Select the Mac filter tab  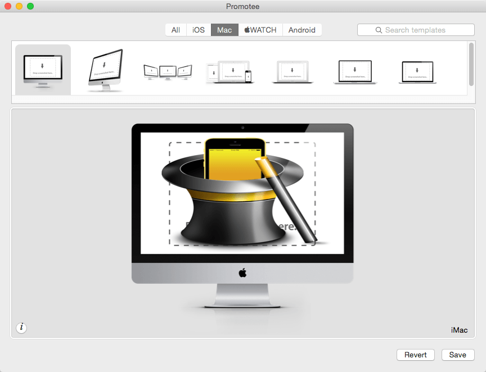[x=224, y=30]
